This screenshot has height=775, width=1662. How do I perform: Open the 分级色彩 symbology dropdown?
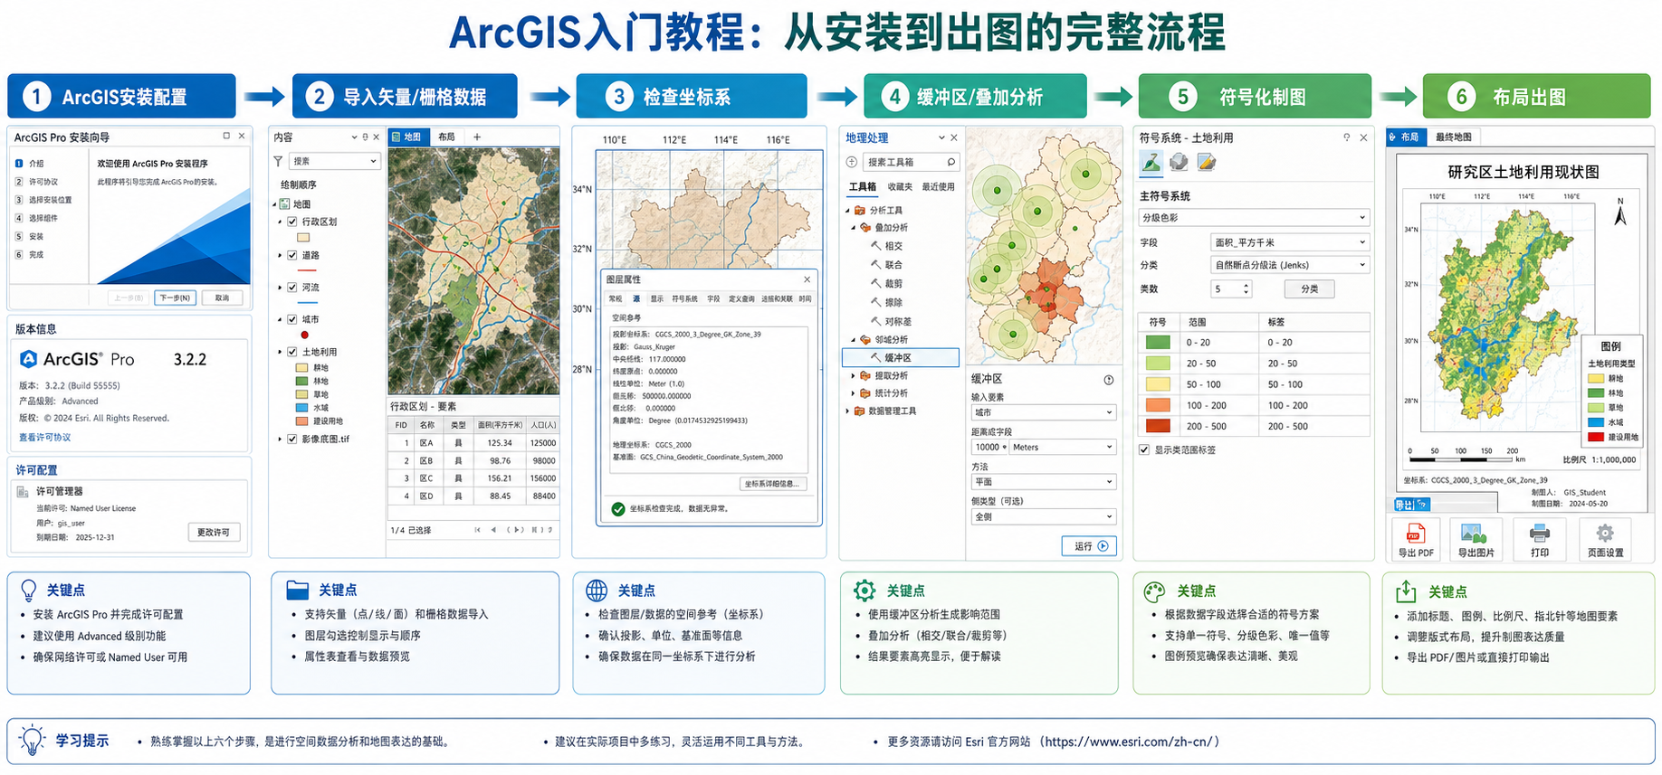(x=1254, y=218)
